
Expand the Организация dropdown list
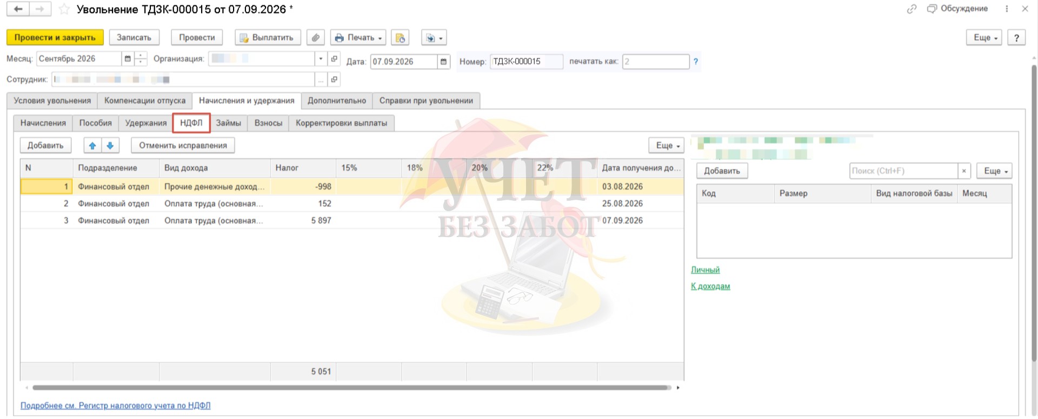pyautogui.click(x=321, y=59)
